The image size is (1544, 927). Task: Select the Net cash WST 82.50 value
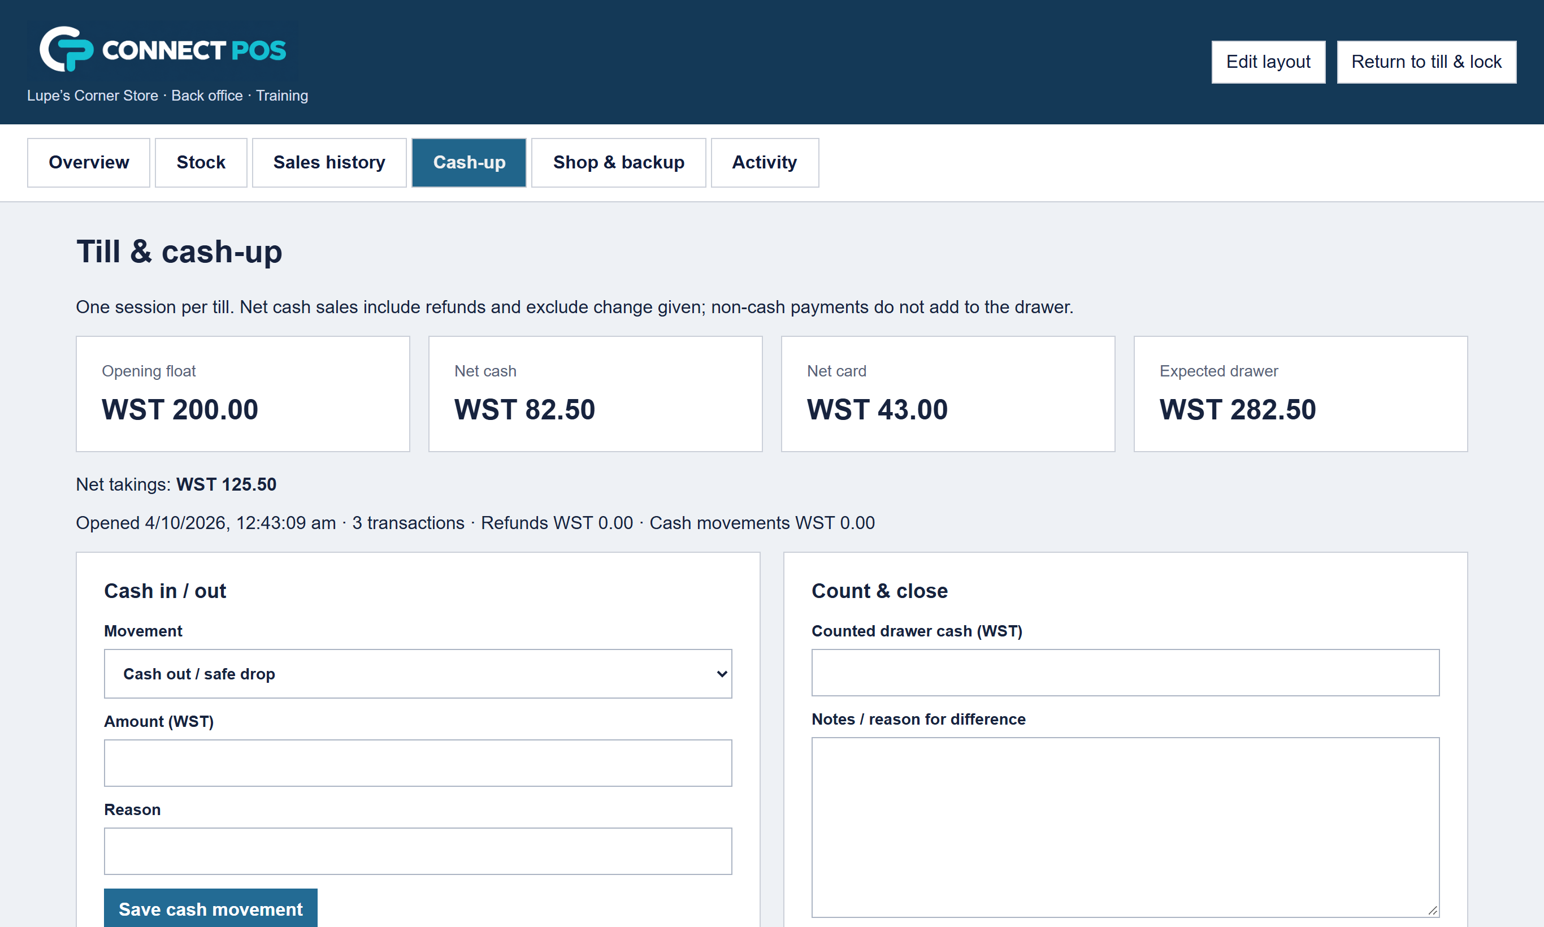point(524,410)
